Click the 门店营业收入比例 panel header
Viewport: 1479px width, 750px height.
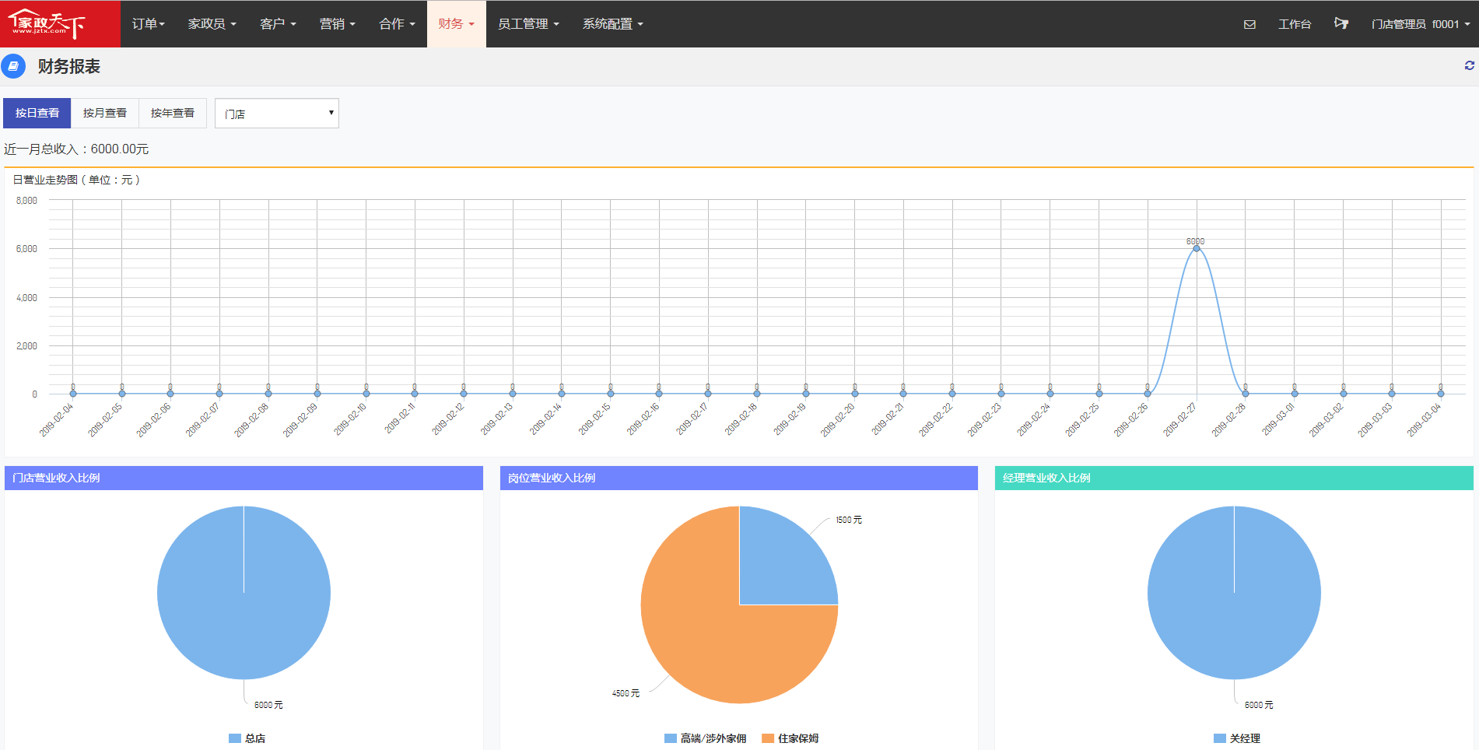pyautogui.click(x=244, y=478)
